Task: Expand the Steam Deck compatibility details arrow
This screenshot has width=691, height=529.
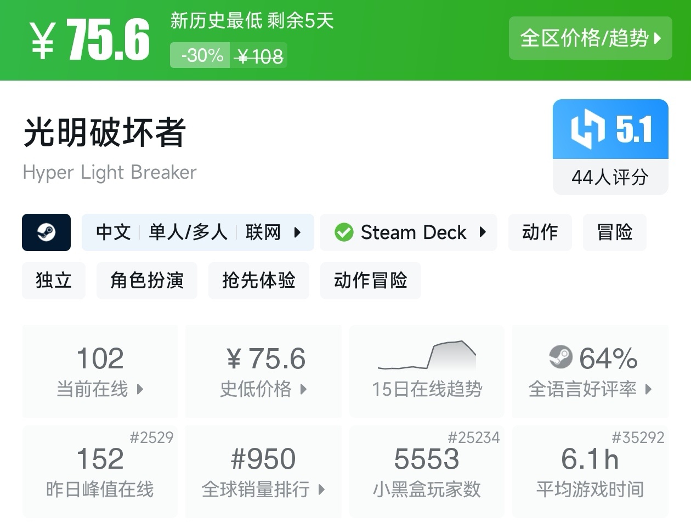Action: [x=483, y=232]
